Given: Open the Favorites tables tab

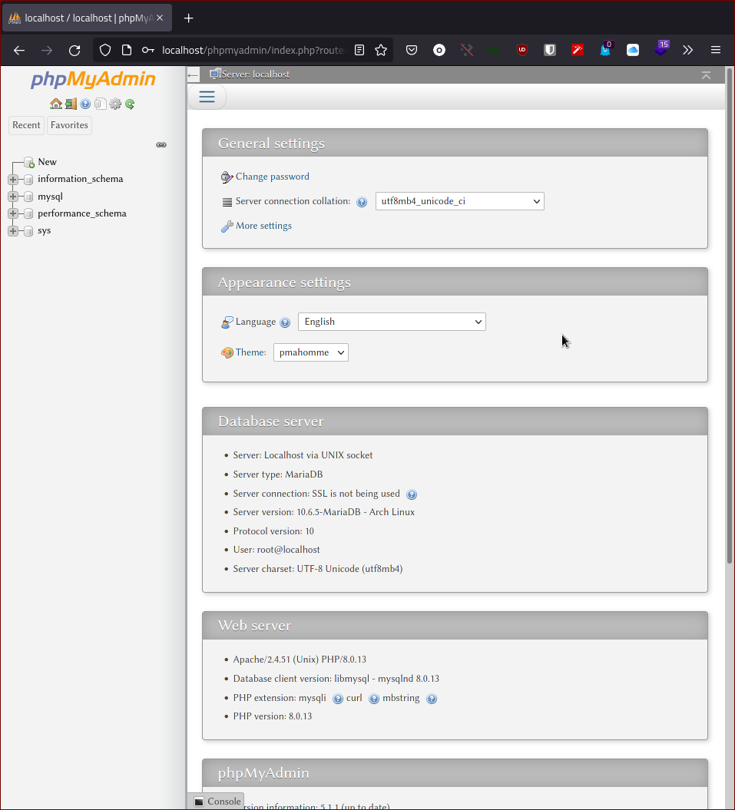Looking at the screenshot, I should [x=69, y=125].
